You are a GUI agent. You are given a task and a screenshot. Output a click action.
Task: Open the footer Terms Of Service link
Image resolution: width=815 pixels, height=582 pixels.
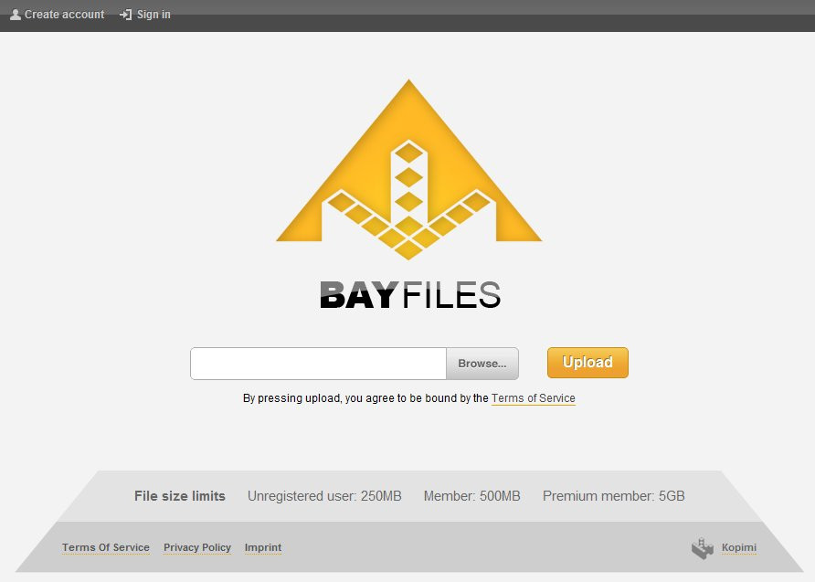[x=105, y=546]
